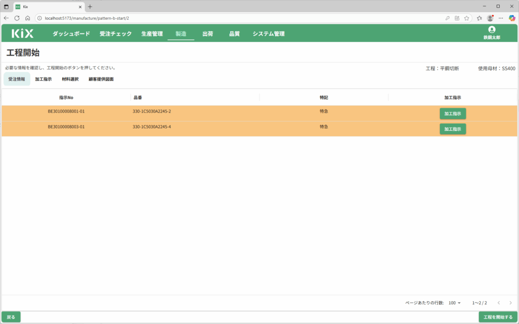Switch to the 顧客提供図面 tab
Viewport: 519px width, 324px height.
pos(101,79)
